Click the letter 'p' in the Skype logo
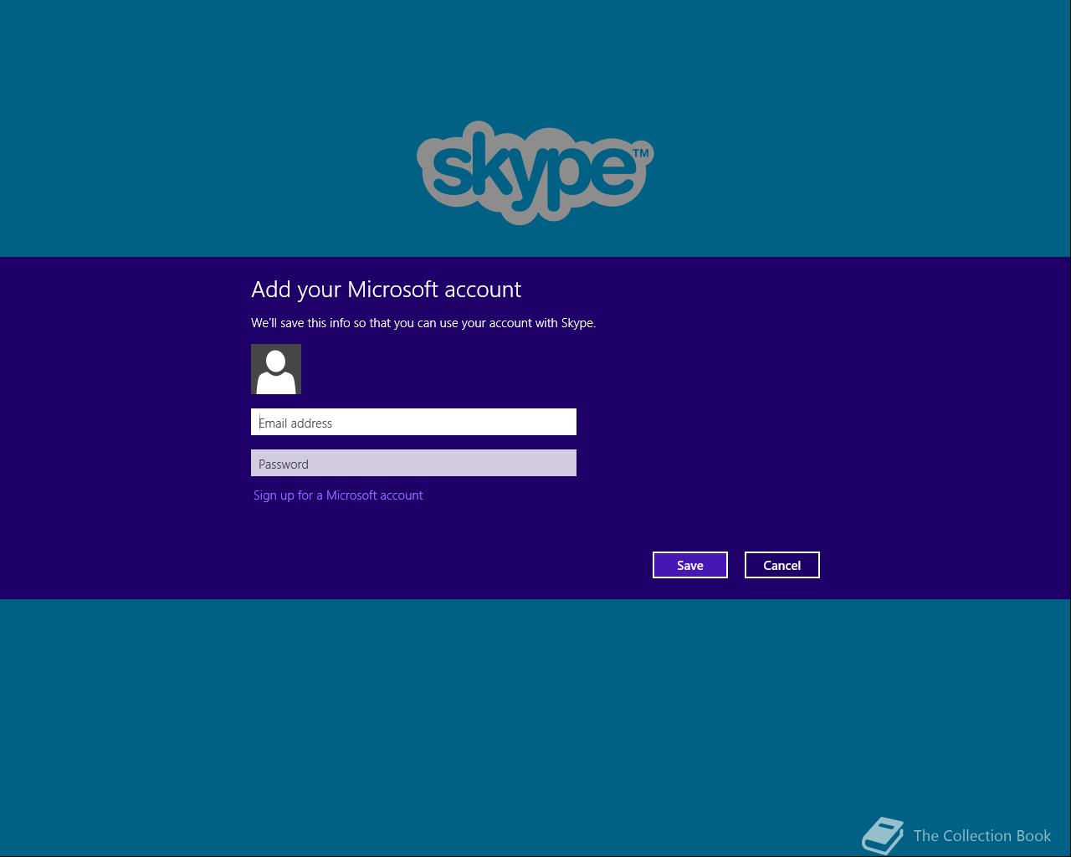This screenshot has height=857, width=1071. point(569,177)
